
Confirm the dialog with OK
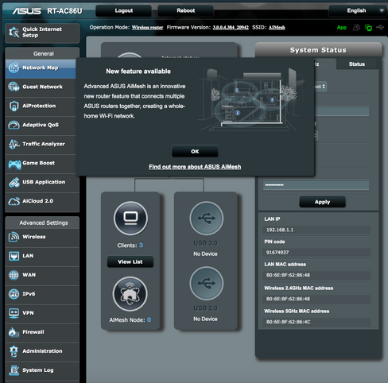(x=195, y=152)
